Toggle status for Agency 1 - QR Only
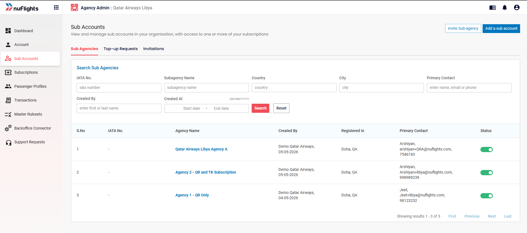This screenshot has height=233, width=527. pyautogui.click(x=486, y=196)
